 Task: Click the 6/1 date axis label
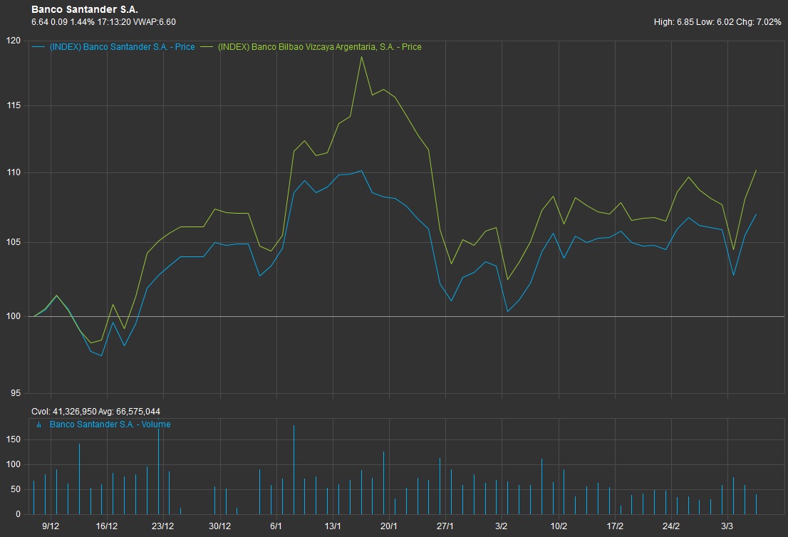(276, 526)
